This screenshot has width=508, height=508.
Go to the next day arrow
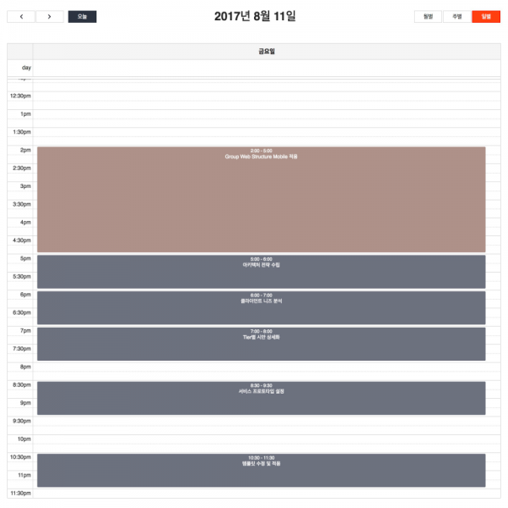click(49, 16)
